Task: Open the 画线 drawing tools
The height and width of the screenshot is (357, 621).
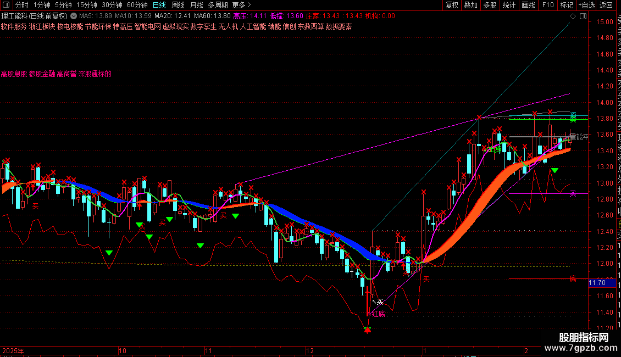Action: [x=528, y=5]
